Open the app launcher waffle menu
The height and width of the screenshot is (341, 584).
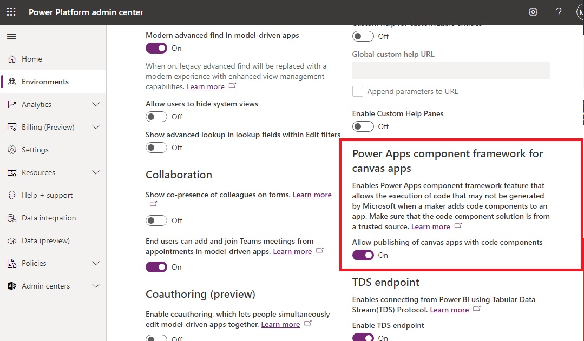[x=11, y=11]
